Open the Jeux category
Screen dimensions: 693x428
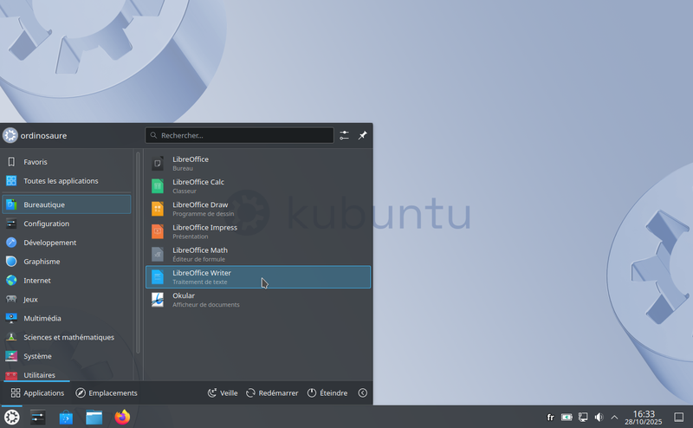tap(67, 299)
